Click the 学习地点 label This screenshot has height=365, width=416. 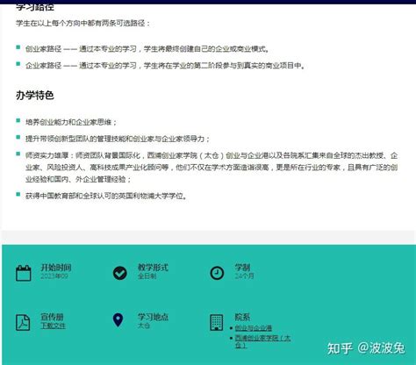[153, 317]
